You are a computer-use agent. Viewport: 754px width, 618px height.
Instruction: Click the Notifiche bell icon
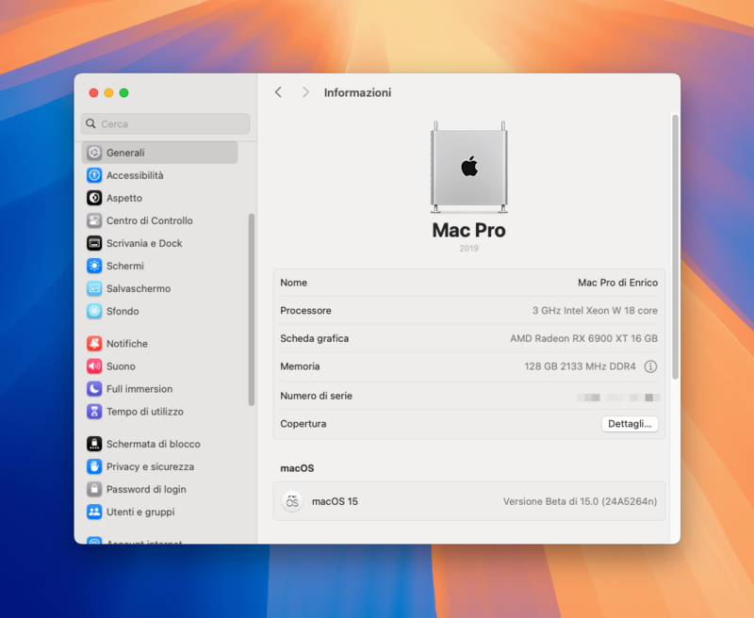point(94,344)
